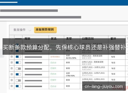
Task: Click the 10月27,2021 – 10月31,2021 date range
Action: click(x=93, y=67)
